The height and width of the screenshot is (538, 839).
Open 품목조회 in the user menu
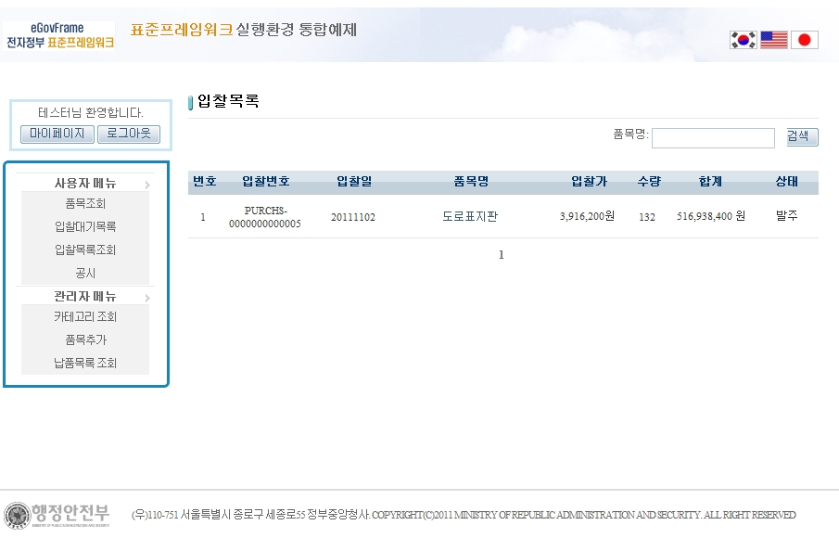pos(85,204)
